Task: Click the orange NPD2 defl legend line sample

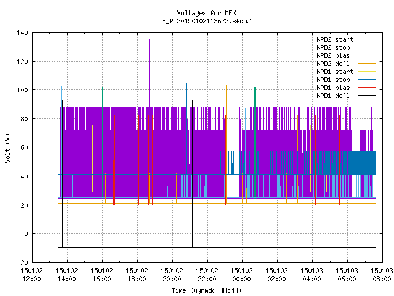Action: (x=366, y=64)
